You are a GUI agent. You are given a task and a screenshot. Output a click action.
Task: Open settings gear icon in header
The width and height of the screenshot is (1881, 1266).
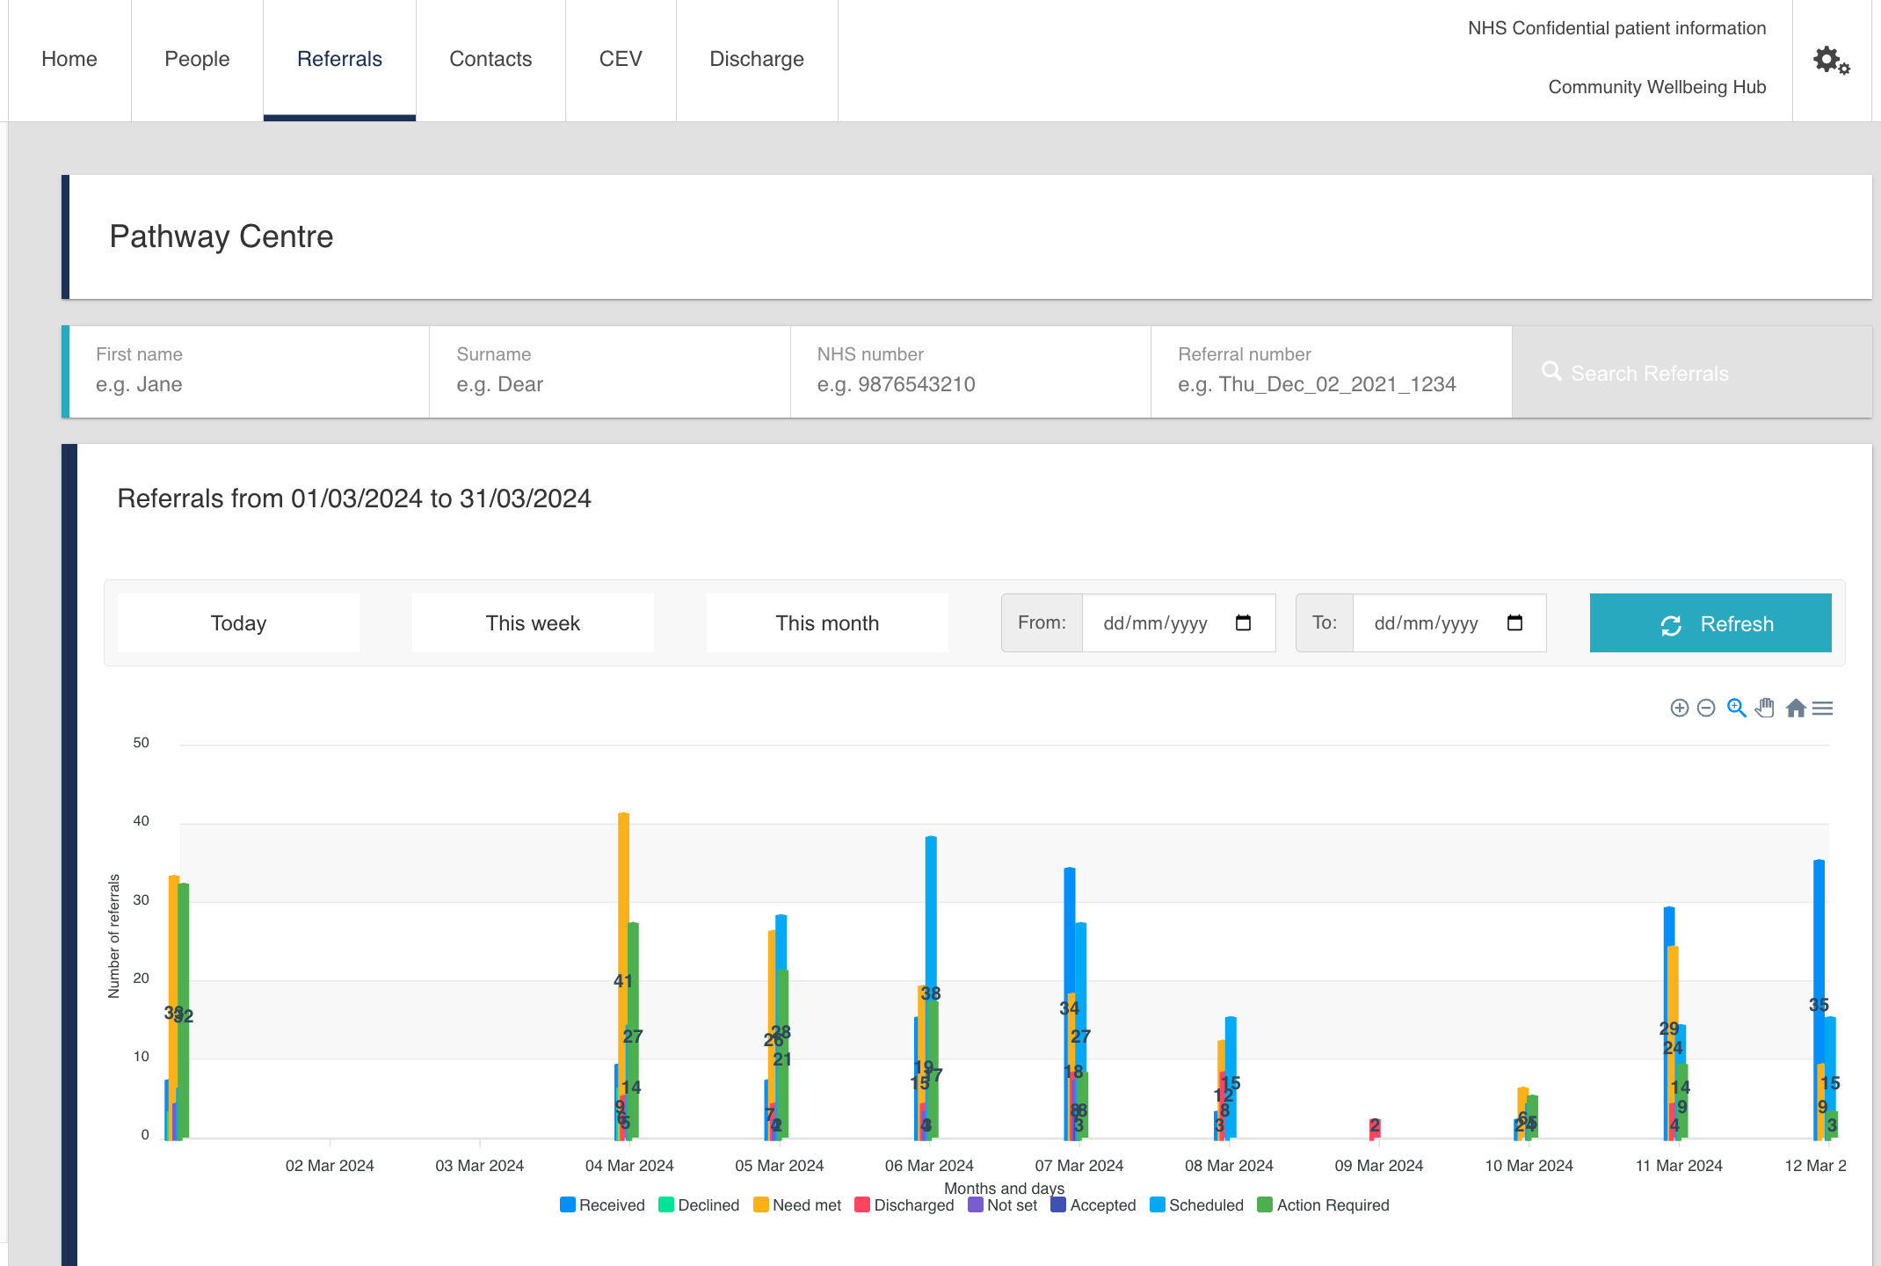(x=1831, y=60)
